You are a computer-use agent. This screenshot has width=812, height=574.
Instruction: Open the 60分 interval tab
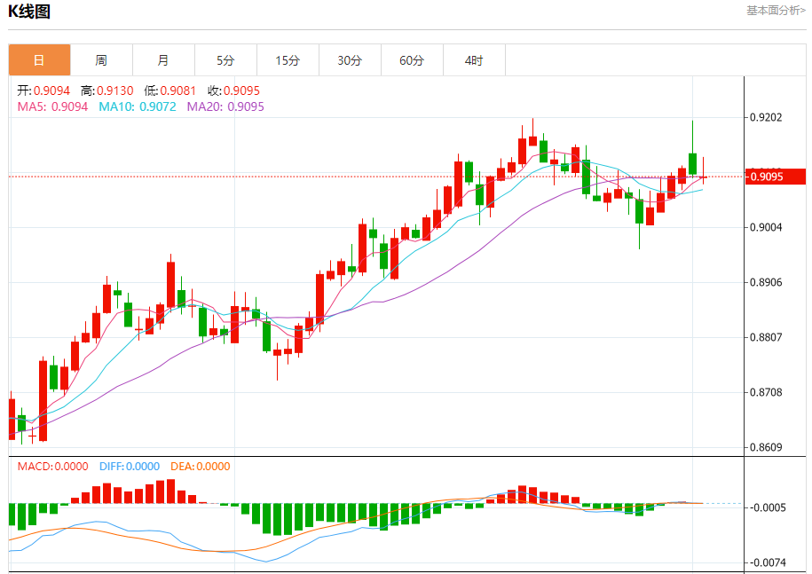(x=413, y=60)
